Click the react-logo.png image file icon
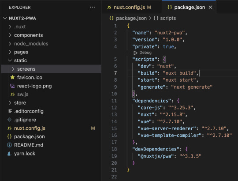 click(x=12, y=86)
